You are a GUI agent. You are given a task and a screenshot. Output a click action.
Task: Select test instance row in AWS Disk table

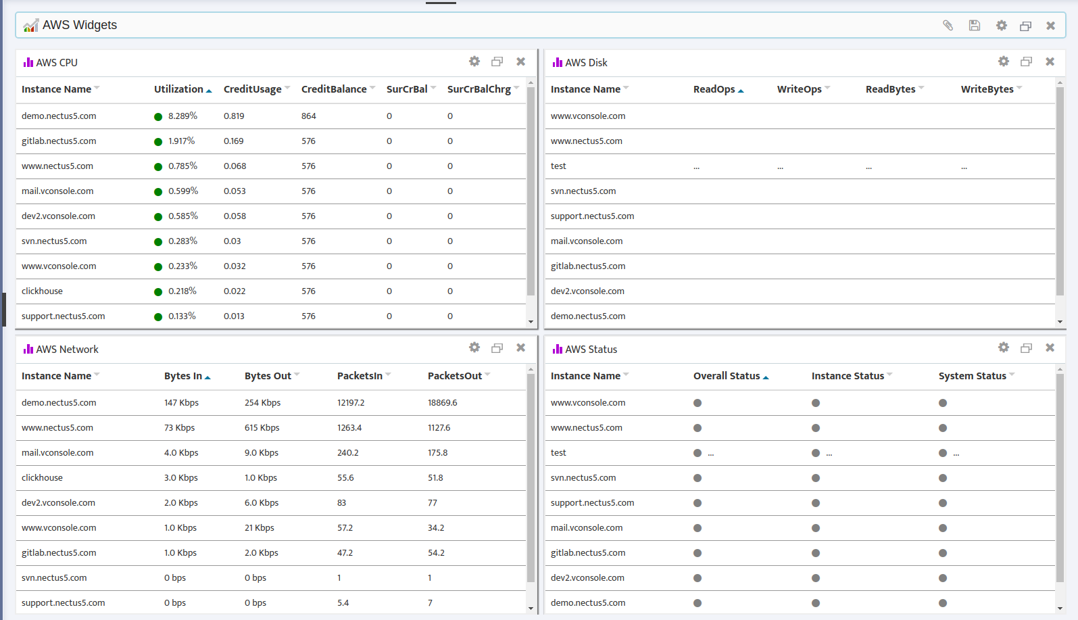pos(800,166)
